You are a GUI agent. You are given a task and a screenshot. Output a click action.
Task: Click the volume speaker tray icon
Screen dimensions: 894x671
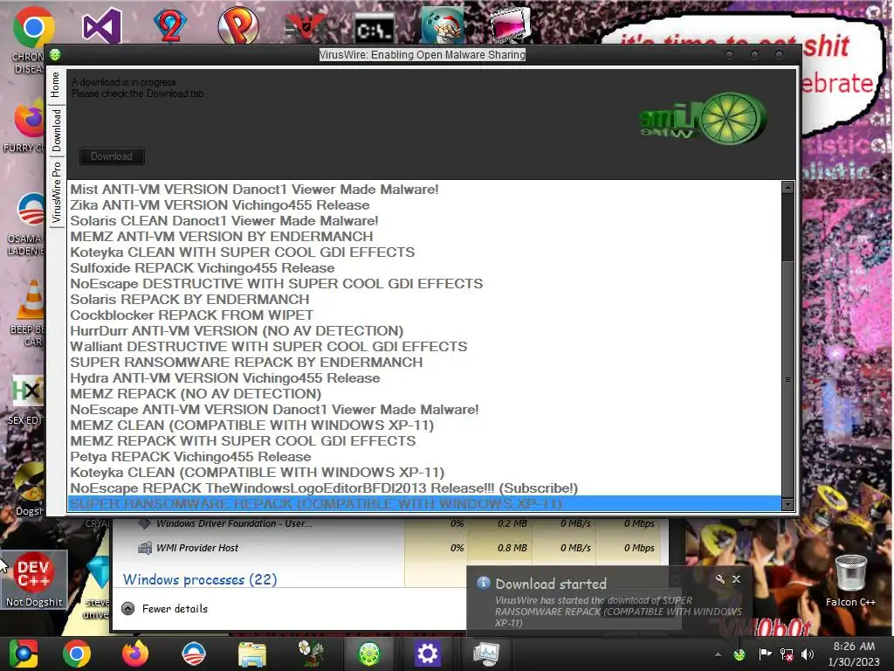tap(807, 654)
